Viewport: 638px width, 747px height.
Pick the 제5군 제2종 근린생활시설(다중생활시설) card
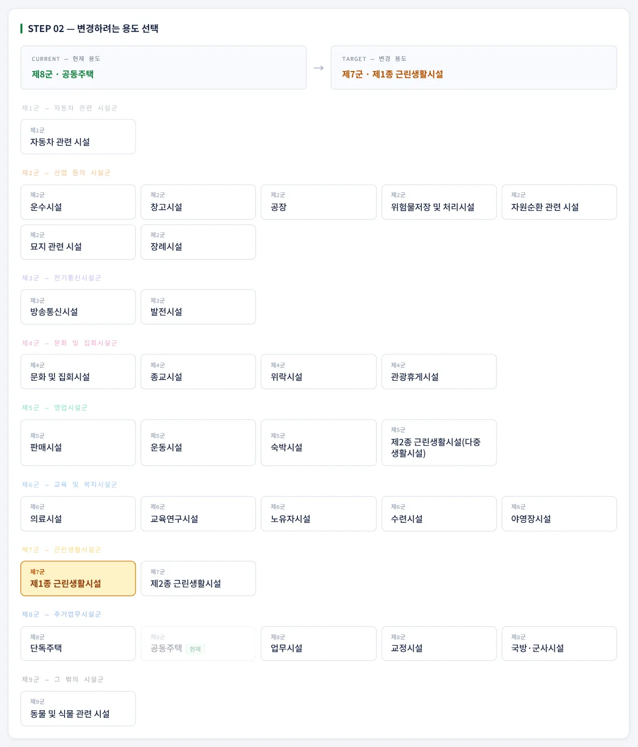pyautogui.click(x=439, y=443)
